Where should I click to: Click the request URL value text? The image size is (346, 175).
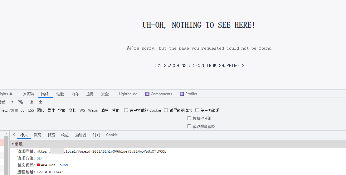101,151
